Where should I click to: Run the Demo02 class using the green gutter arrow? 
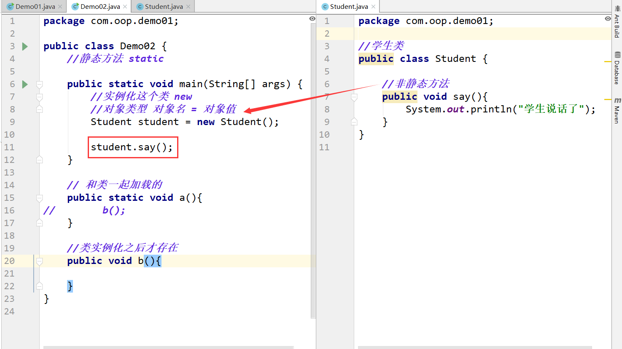click(24, 46)
